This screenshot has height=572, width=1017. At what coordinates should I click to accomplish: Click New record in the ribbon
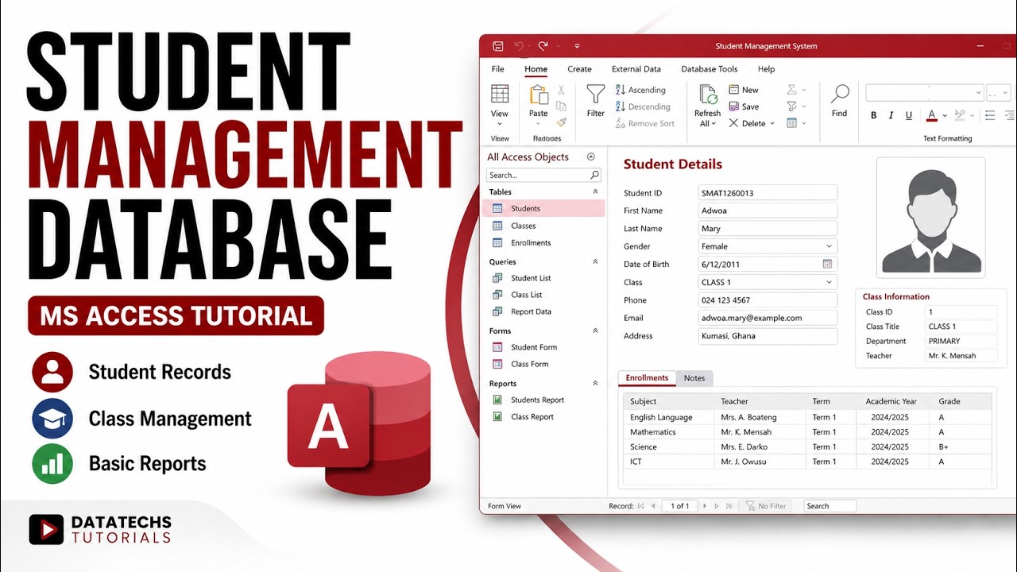pos(744,90)
